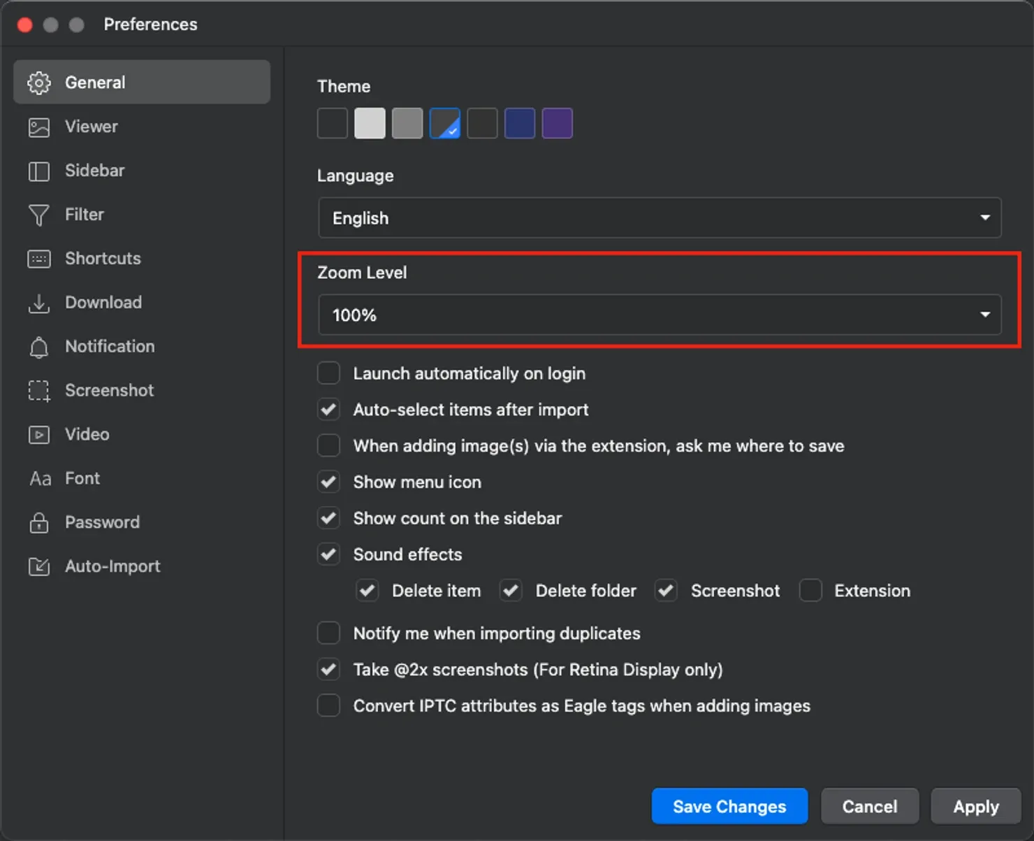1034x841 pixels.
Task: Select the Download section
Action: 142,303
